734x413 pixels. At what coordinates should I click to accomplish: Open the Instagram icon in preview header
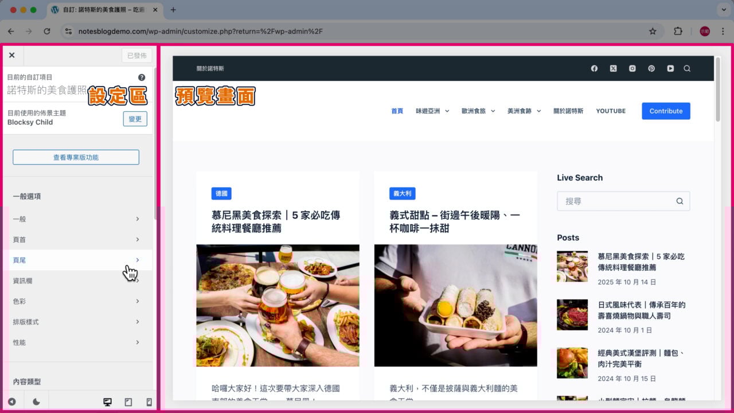click(x=632, y=68)
